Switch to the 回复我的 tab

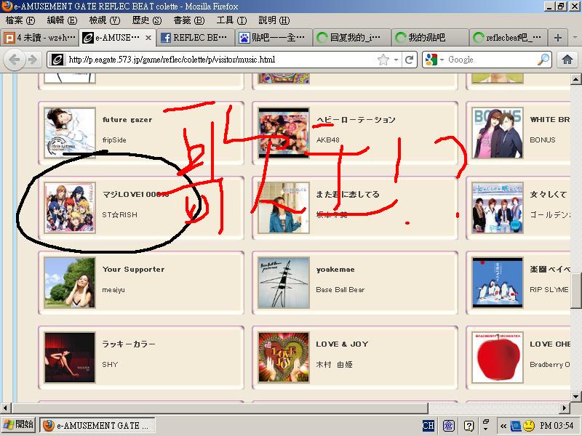click(x=351, y=38)
